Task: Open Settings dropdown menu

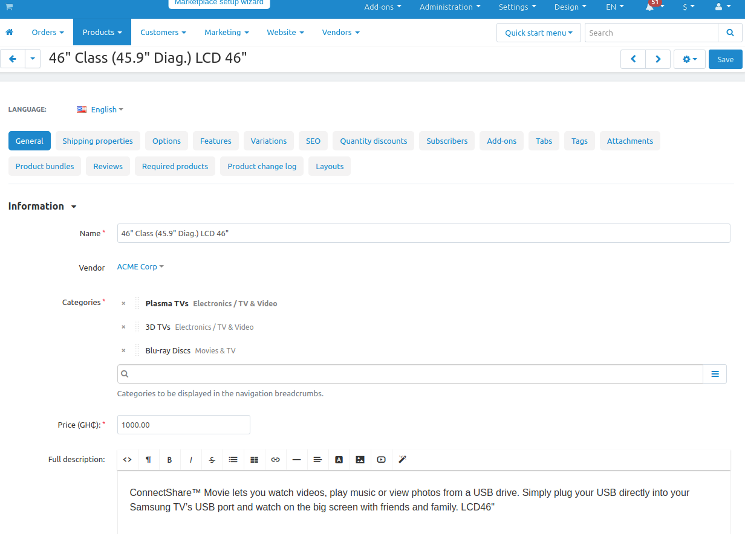Action: pyautogui.click(x=518, y=7)
